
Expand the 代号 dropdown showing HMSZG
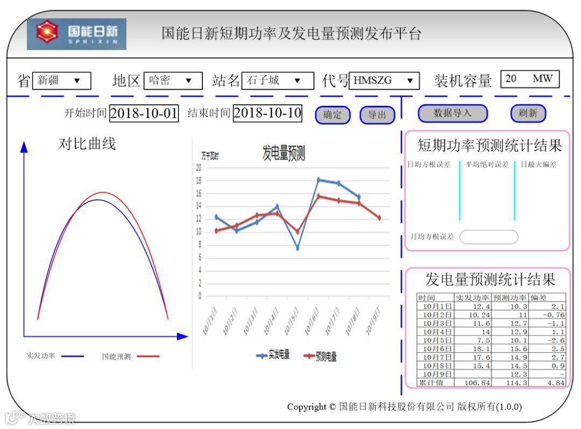point(384,81)
